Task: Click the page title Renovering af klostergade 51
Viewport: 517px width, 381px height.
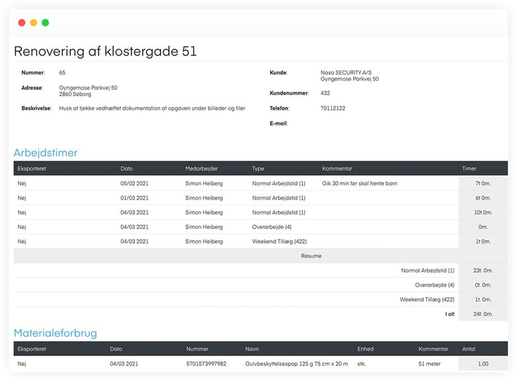Action: 105,52
